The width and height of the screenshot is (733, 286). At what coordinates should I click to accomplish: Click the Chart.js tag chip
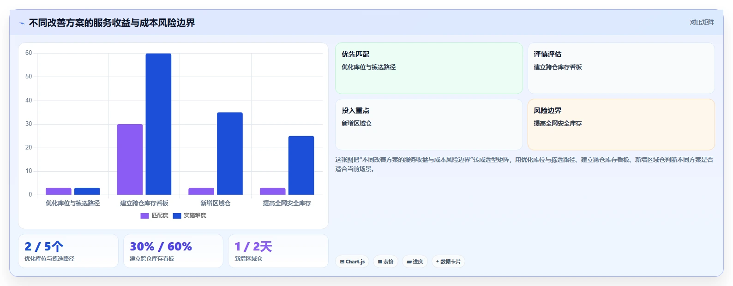(x=352, y=262)
